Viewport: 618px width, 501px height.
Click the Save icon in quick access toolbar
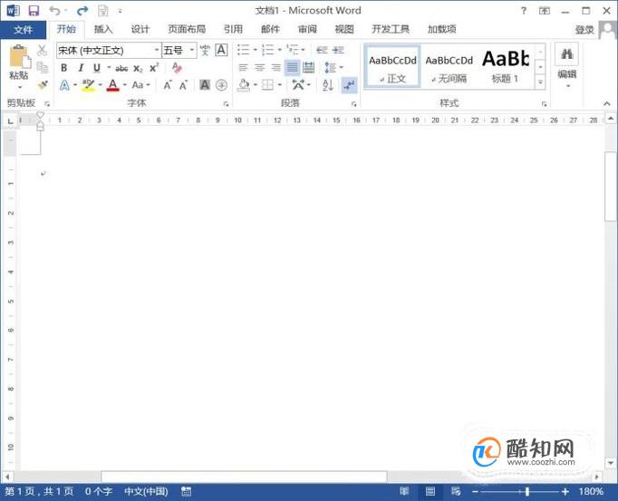[x=34, y=11]
